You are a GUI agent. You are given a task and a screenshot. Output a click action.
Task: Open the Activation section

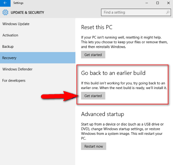(x=37, y=35)
